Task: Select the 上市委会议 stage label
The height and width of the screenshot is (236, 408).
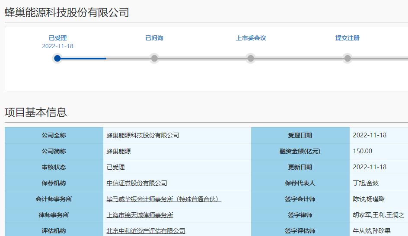Action: pyautogui.click(x=251, y=38)
